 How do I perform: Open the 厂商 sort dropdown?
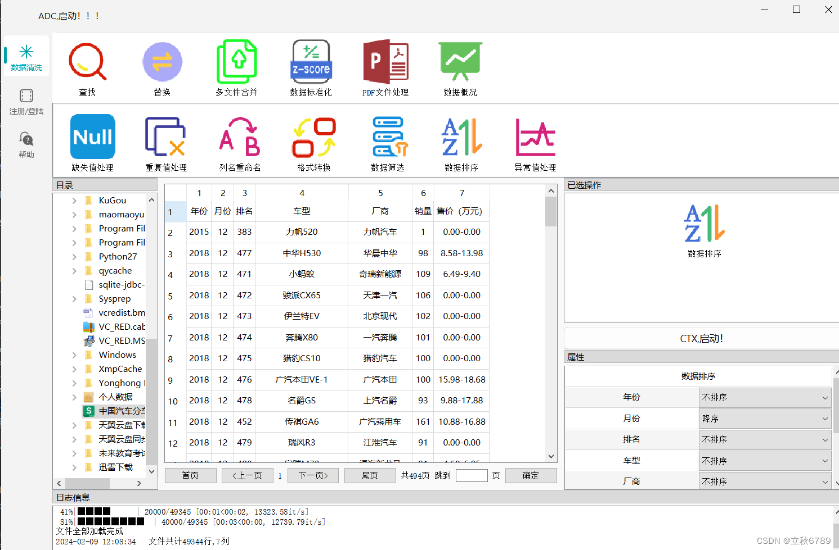[765, 480]
